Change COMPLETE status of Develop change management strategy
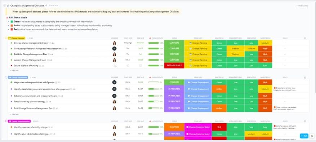Viewport: 316px width, 142px height. pyautogui.click(x=174, y=43)
